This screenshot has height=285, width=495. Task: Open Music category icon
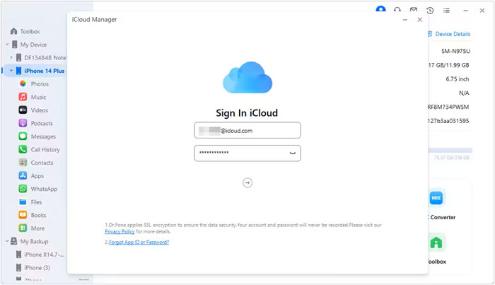(x=23, y=97)
